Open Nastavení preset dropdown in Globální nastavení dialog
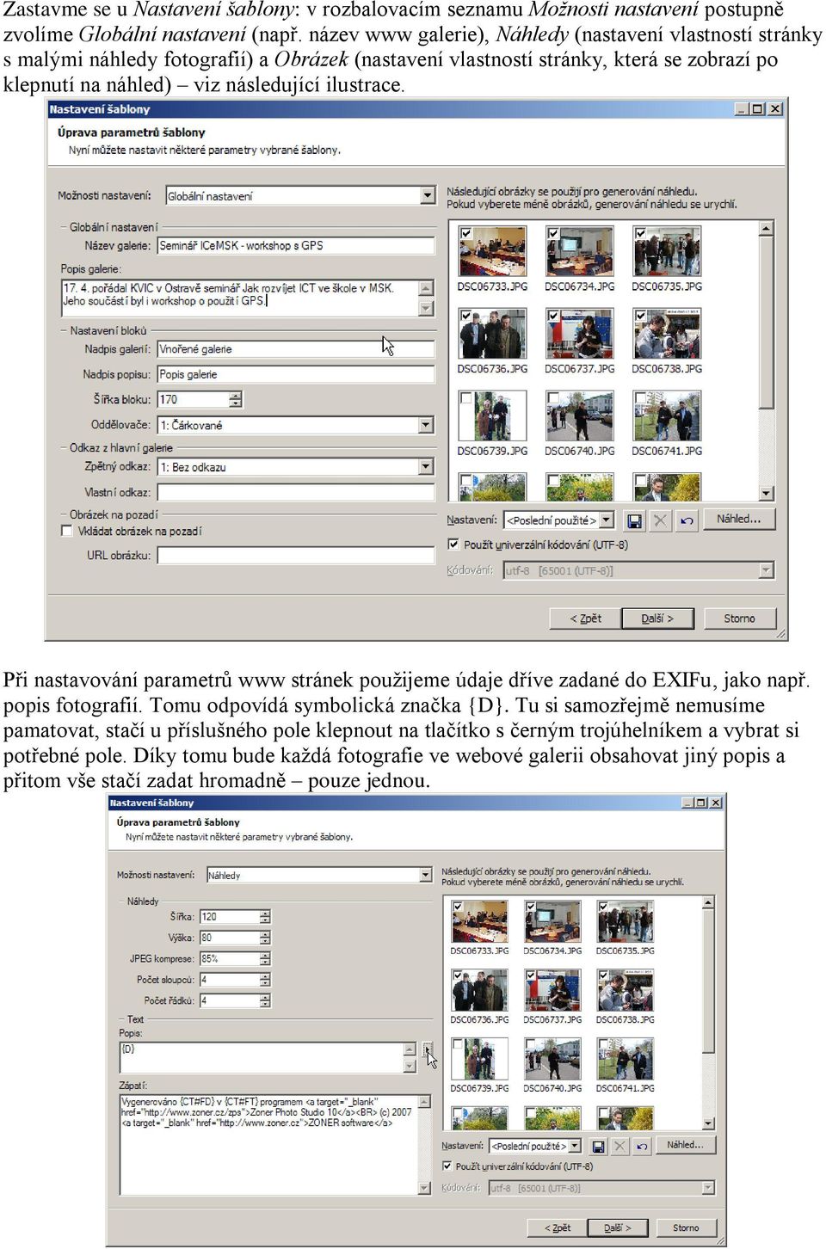 [x=607, y=520]
